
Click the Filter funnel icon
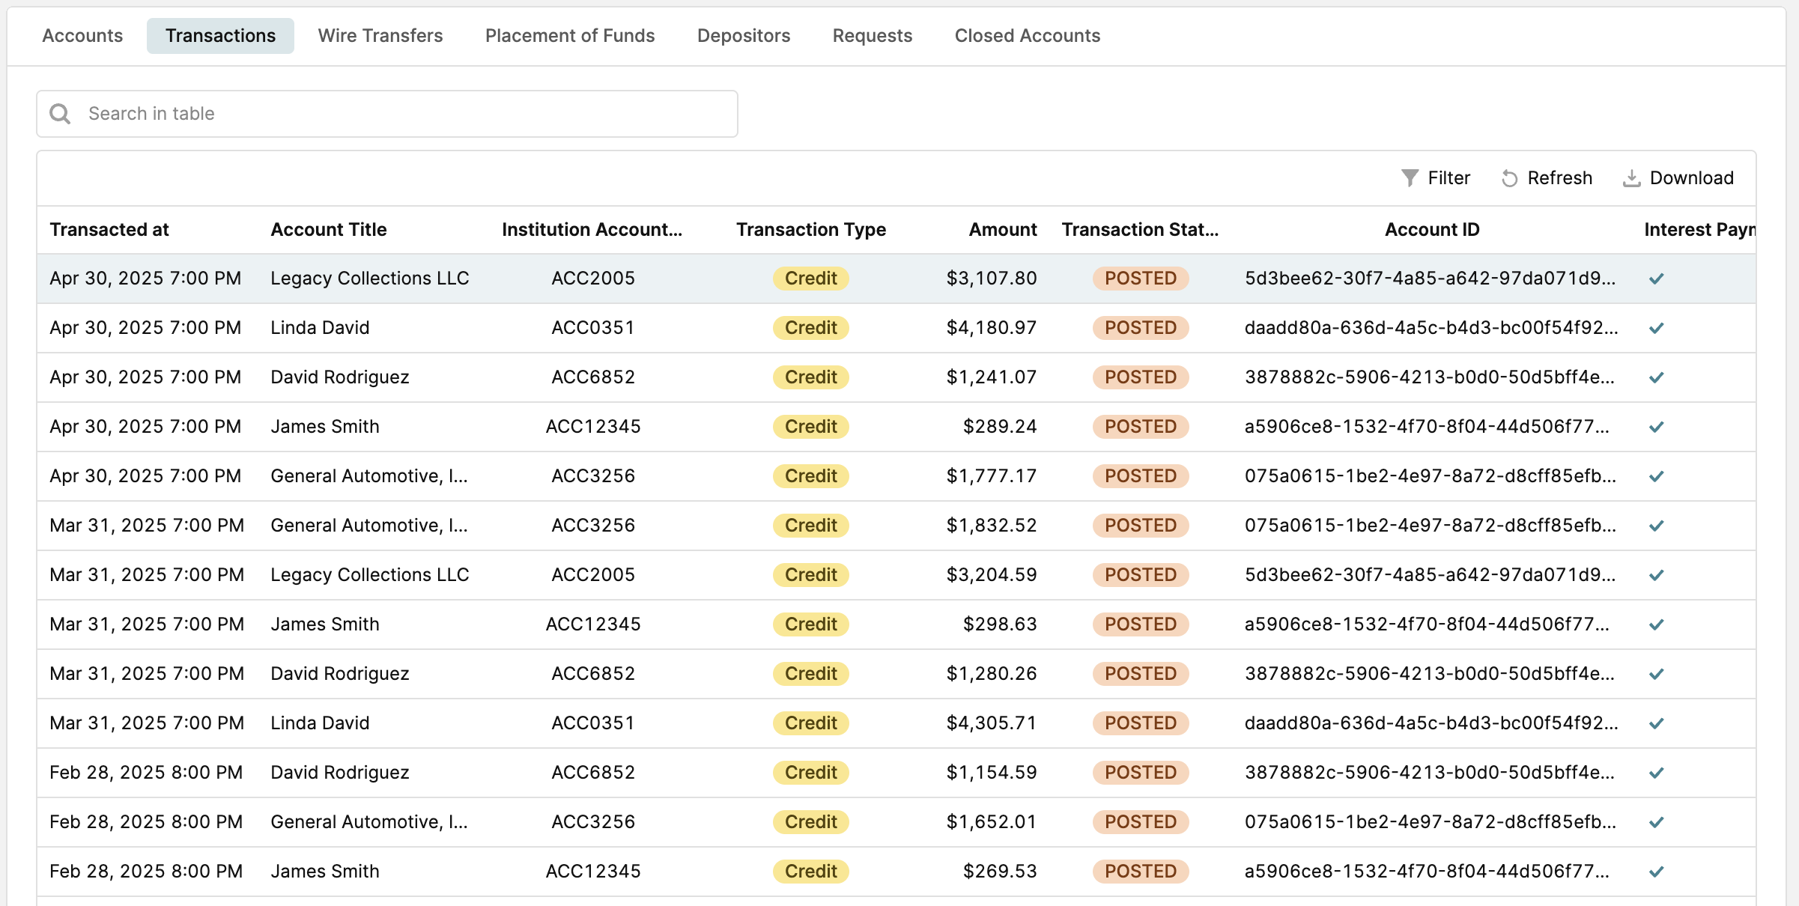pos(1410,178)
